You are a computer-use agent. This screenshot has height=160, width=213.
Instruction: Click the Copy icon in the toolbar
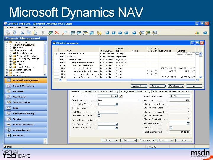(x=28, y=33)
